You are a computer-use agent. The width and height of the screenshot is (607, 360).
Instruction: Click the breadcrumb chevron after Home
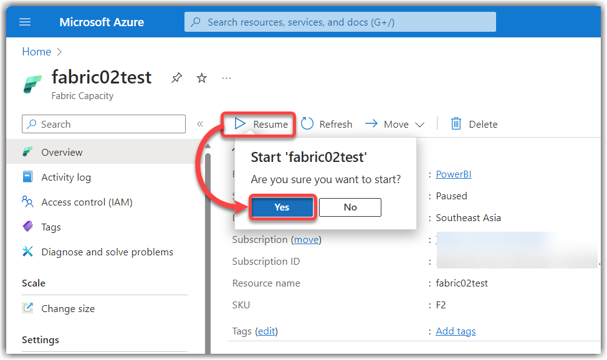coord(59,52)
